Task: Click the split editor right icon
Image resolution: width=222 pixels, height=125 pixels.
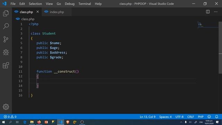Action: 208,12
